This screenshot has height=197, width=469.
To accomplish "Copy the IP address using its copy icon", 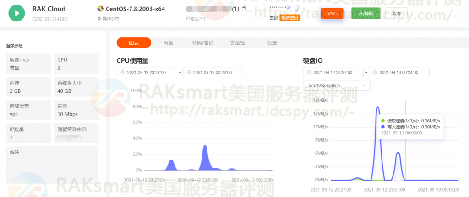I will point(244,9).
